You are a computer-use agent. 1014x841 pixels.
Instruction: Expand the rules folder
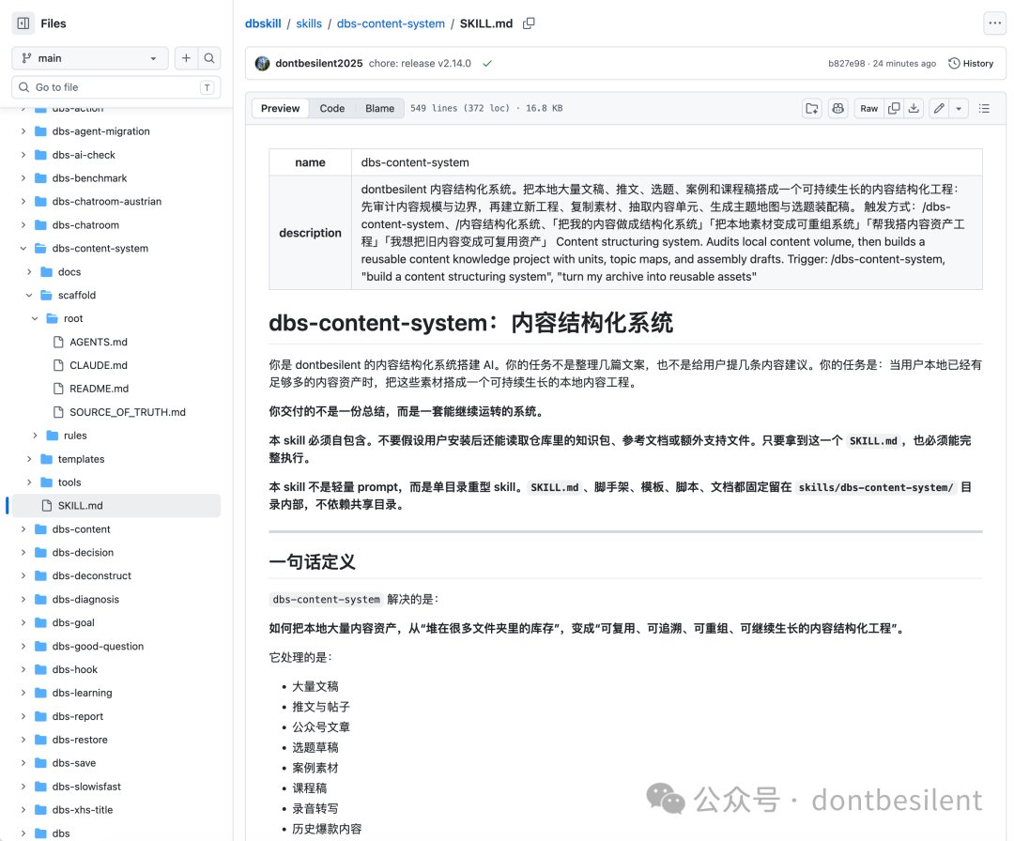point(35,436)
